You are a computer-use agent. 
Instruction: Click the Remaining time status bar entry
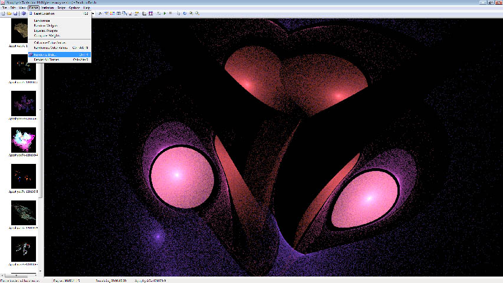pyautogui.click(x=111, y=281)
